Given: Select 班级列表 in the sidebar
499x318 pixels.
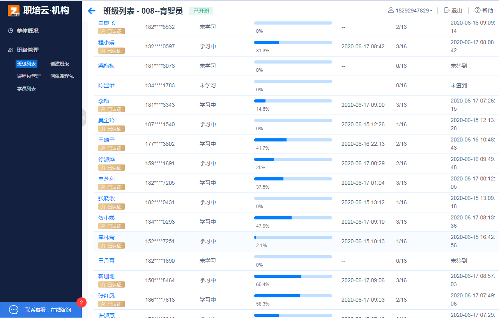Looking at the screenshot, I should click(x=27, y=64).
